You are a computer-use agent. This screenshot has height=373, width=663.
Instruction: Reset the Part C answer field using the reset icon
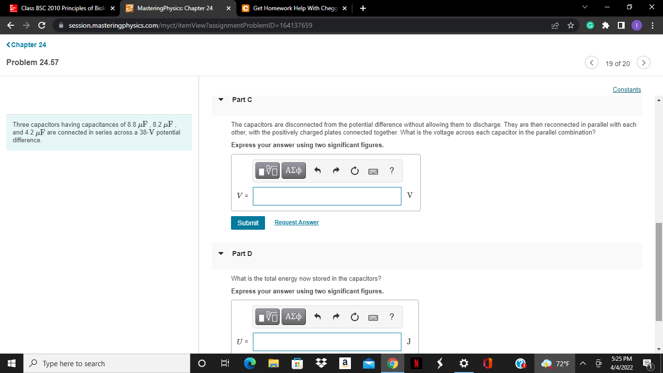354,170
